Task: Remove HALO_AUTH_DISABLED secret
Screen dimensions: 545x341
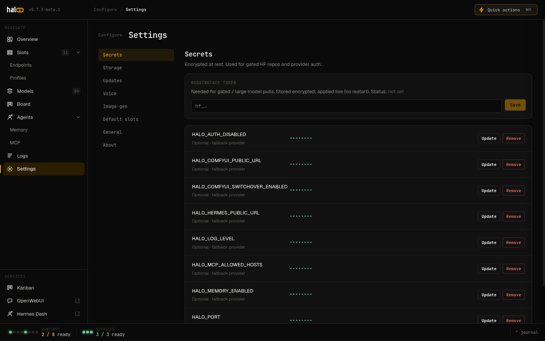Action: (x=514, y=138)
